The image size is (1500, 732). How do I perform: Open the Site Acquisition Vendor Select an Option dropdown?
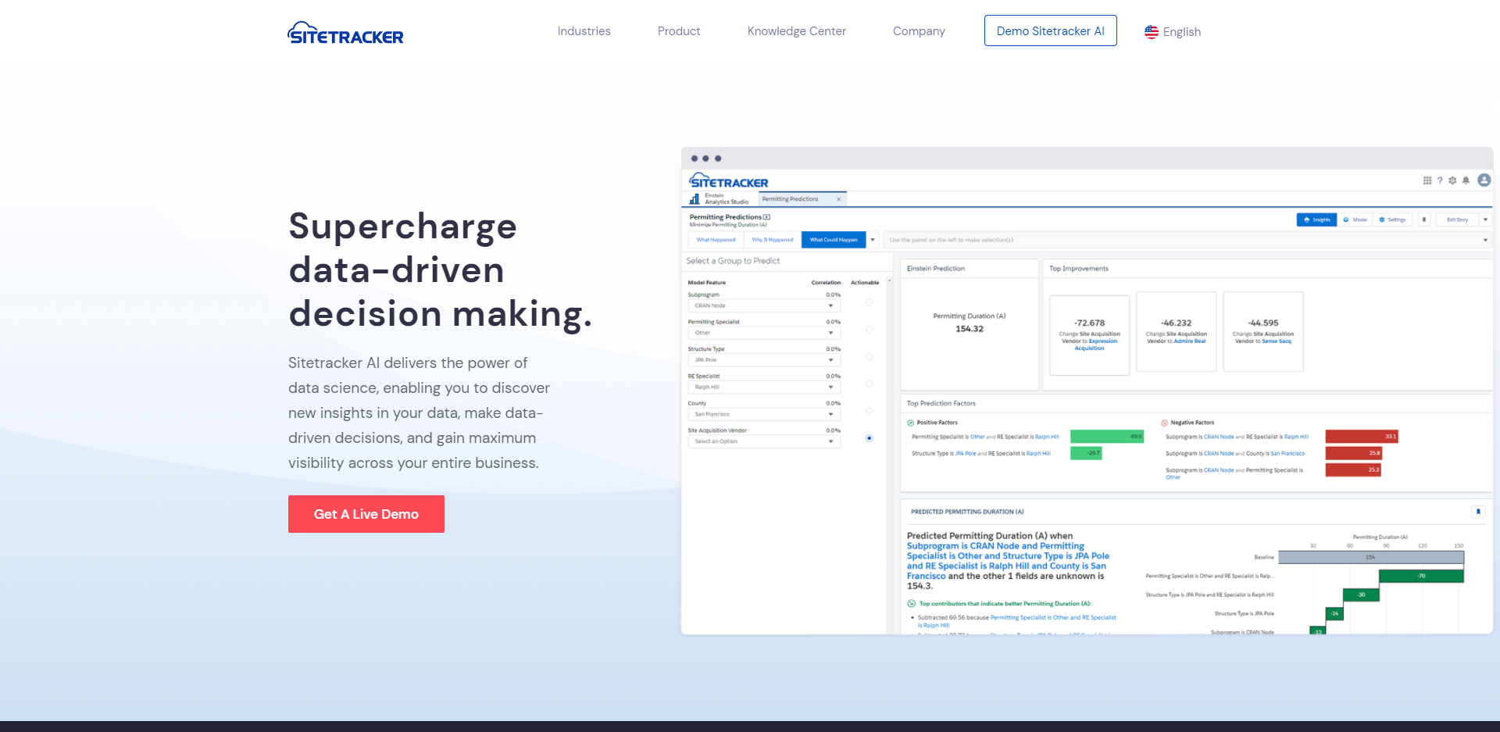click(x=764, y=441)
